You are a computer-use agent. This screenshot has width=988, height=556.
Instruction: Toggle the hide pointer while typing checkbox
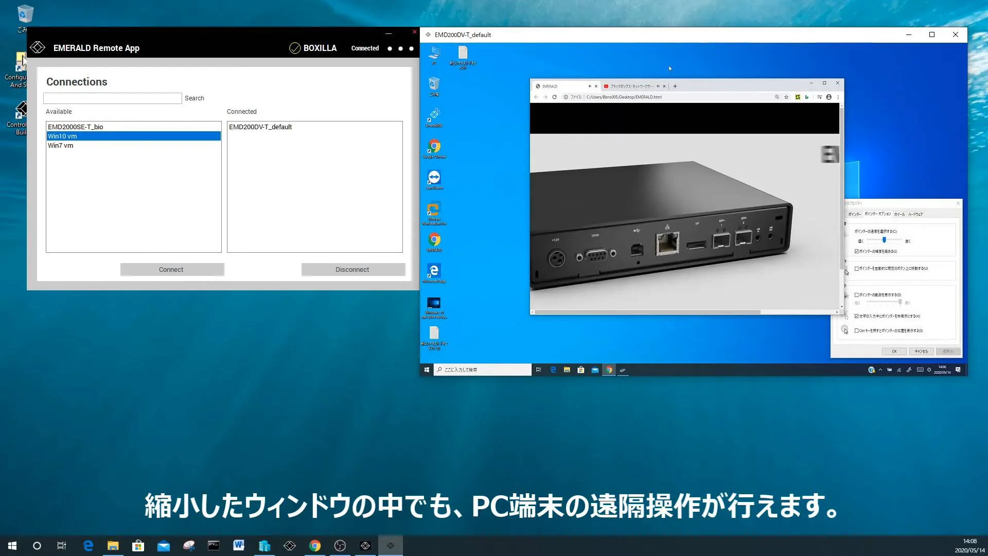tap(857, 316)
